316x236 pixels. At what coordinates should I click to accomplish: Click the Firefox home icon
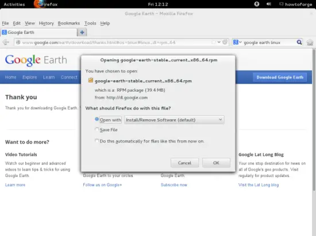pyautogui.click(x=310, y=42)
